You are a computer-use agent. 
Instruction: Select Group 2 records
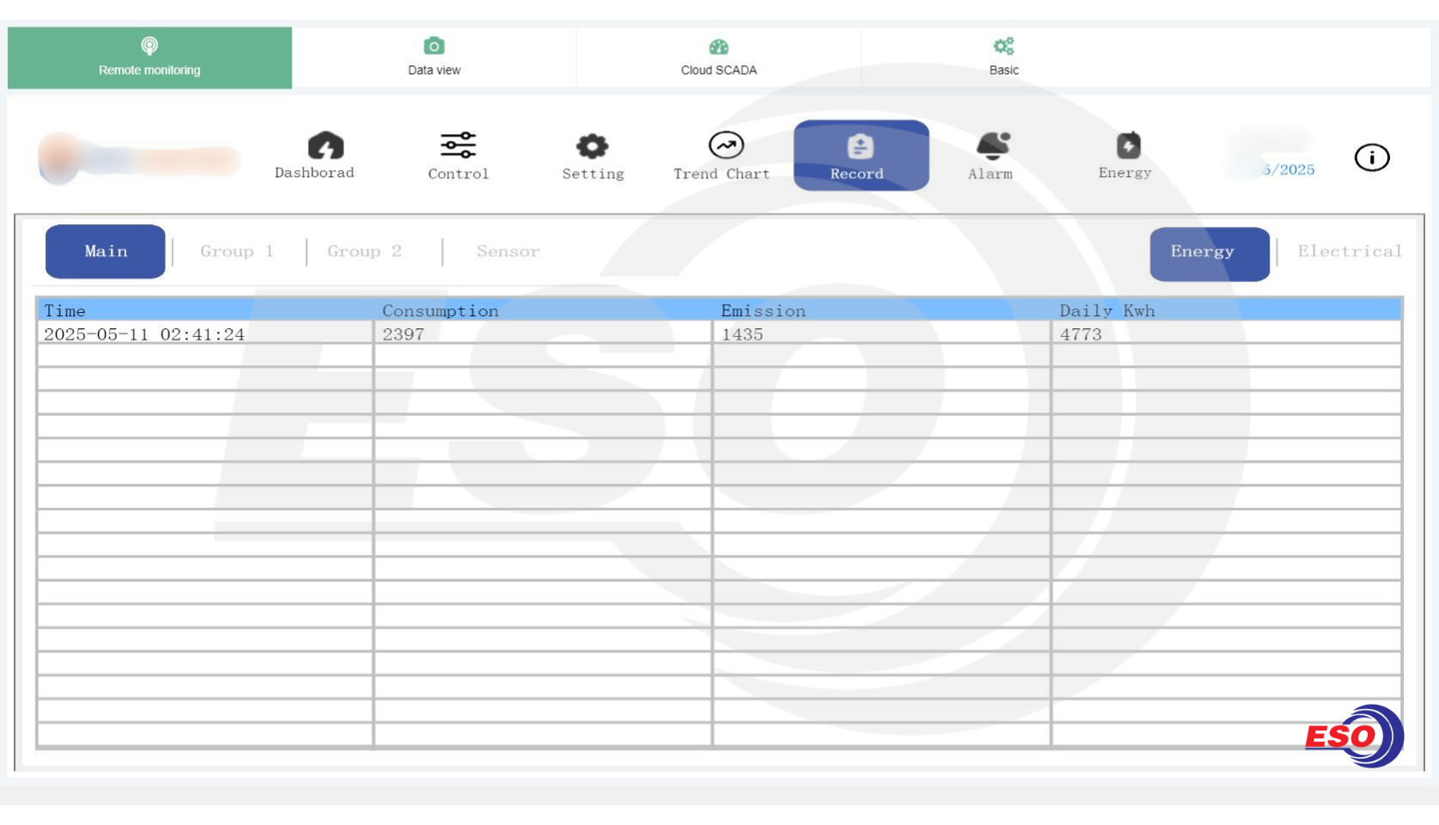[x=364, y=252]
